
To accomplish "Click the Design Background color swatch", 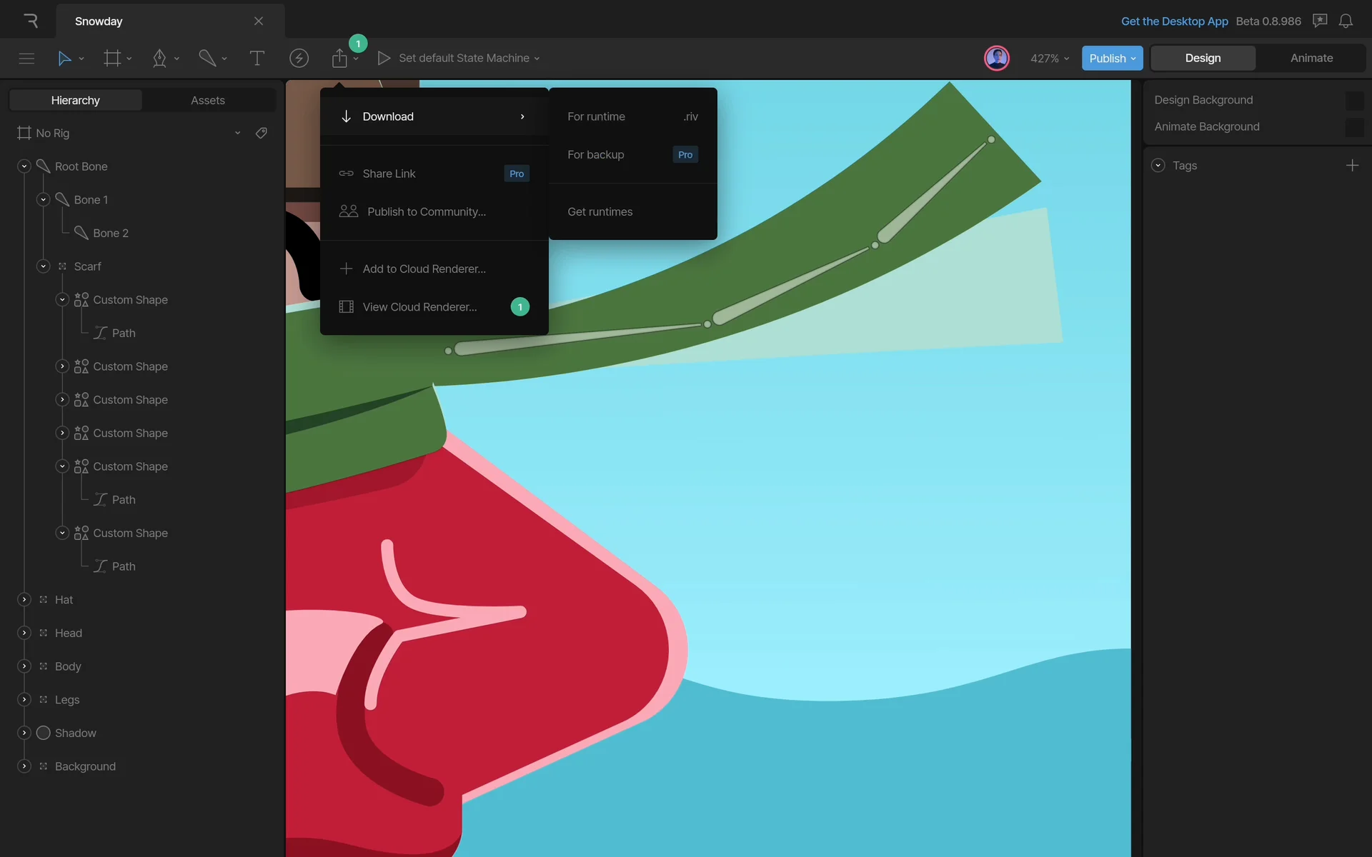I will (x=1353, y=101).
